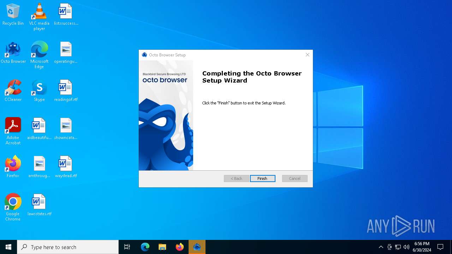This screenshot has height=254, width=452.
Task: Select the waydead.rtf file icon
Action: click(x=66, y=167)
